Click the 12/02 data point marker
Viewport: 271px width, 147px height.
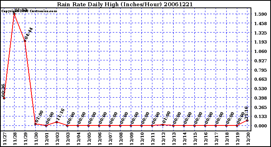pos(57,122)
